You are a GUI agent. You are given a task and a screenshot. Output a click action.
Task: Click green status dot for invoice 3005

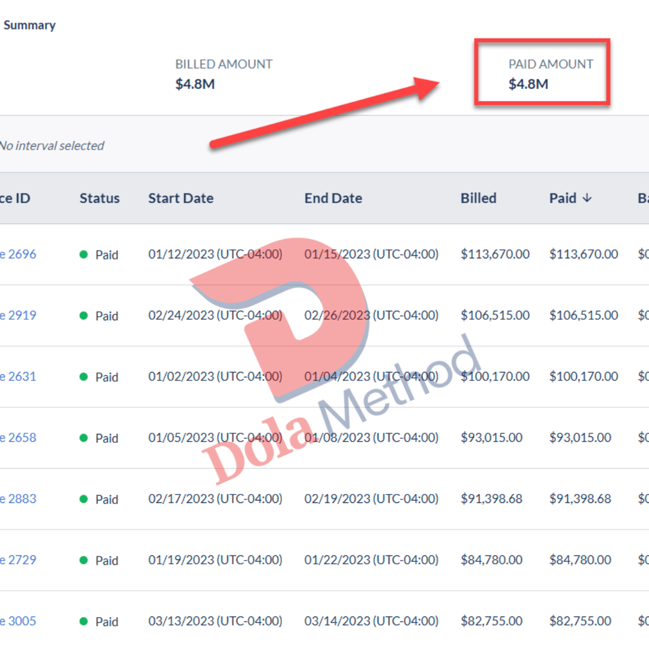[x=84, y=621]
